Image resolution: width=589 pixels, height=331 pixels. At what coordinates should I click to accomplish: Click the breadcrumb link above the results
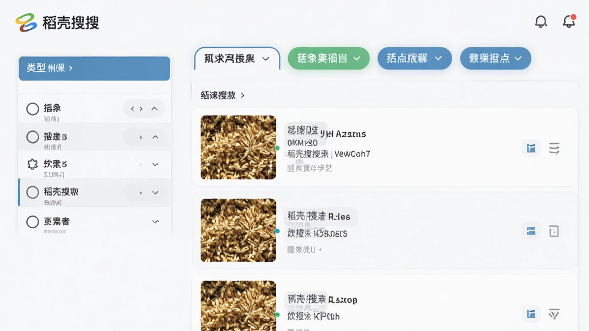pyautogui.click(x=223, y=95)
